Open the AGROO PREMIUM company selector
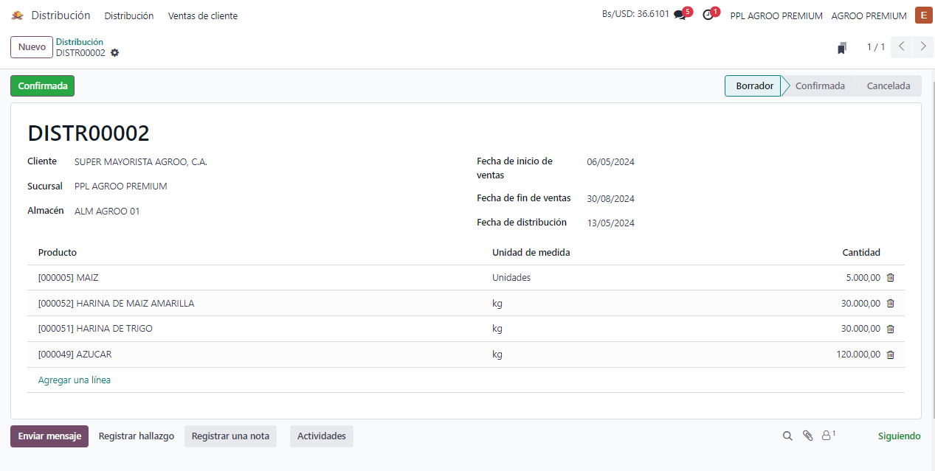935x471 pixels. click(x=869, y=15)
